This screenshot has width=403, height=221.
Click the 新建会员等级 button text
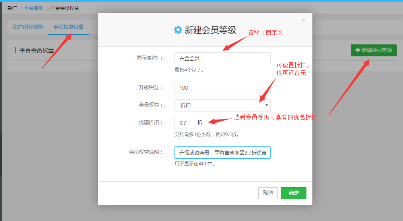coord(377,50)
